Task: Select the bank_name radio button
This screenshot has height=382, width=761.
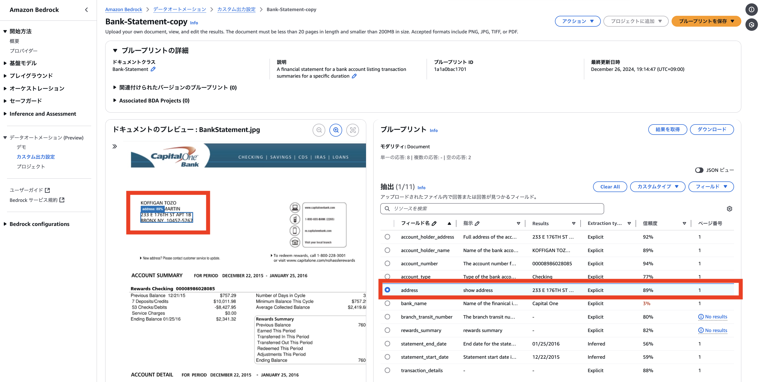Action: tap(387, 303)
